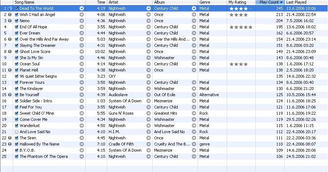Click album Wishmaster in The Kinslayer row
The height and width of the screenshot is (172, 328).
(164, 89)
